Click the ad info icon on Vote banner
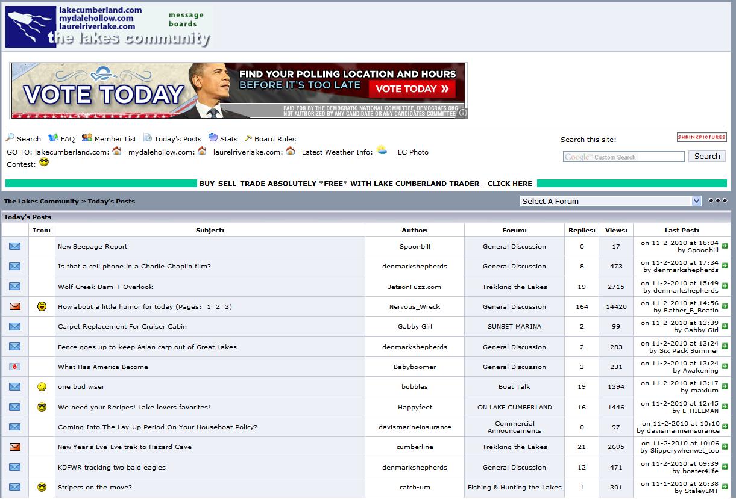Screen dimensions: 736x499 463,113
